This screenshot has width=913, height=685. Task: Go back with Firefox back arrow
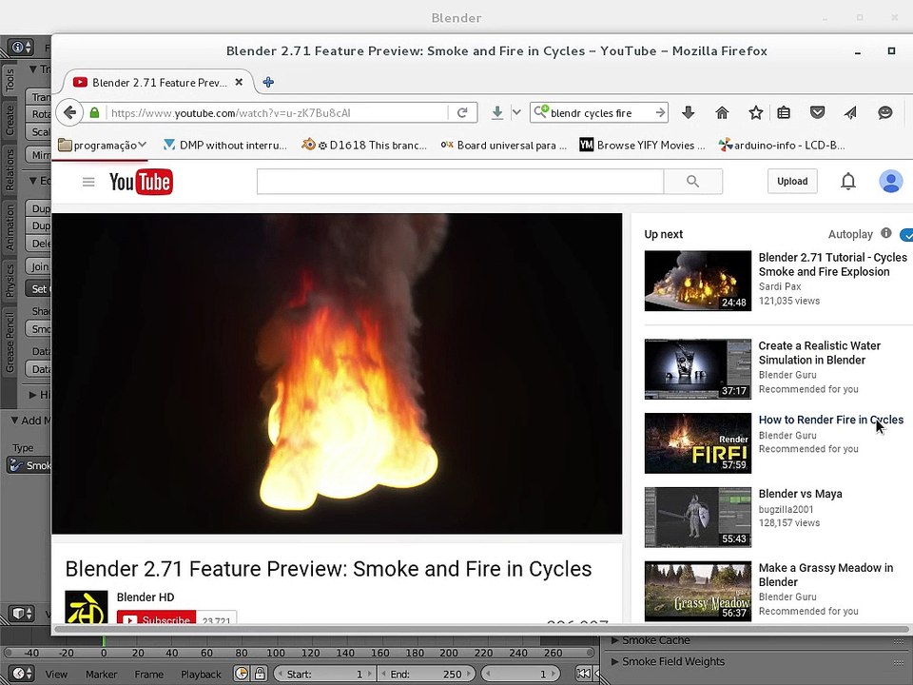click(x=69, y=112)
